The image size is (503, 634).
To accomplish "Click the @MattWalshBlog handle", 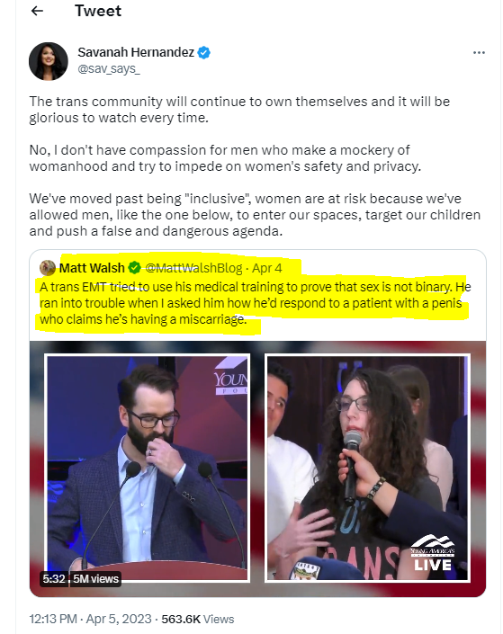I will point(193,268).
